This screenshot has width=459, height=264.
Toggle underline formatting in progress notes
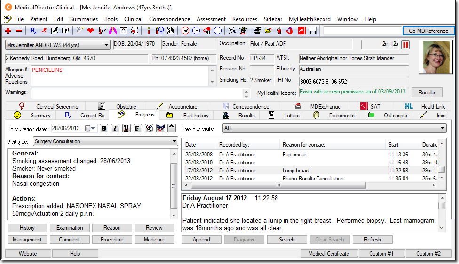pyautogui.click(x=126, y=128)
